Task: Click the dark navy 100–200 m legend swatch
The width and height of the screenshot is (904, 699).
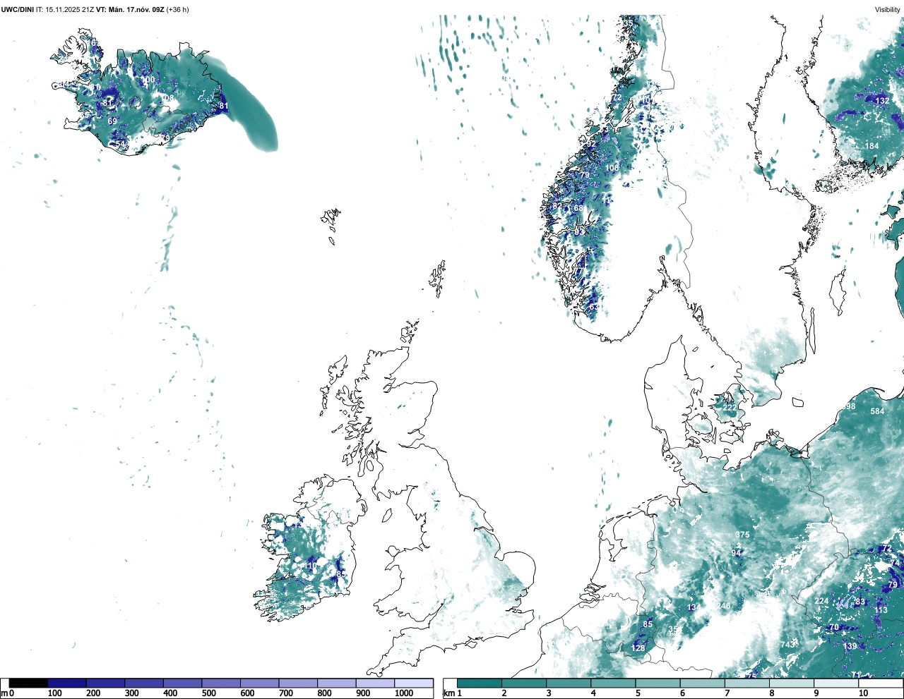Action: pos(67,683)
